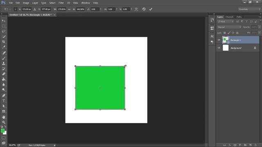262x147 pixels.
Task: Cancel the transform
Action: (144, 9)
